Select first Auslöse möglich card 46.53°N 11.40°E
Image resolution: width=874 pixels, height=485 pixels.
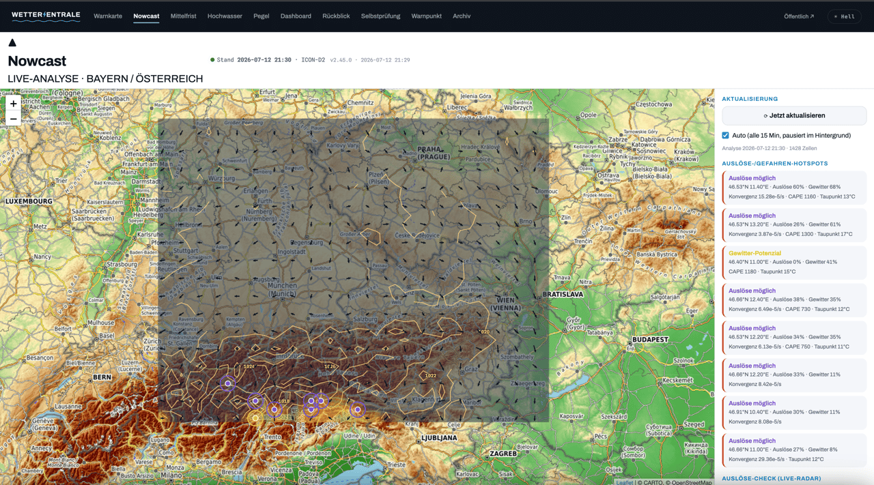tap(794, 187)
